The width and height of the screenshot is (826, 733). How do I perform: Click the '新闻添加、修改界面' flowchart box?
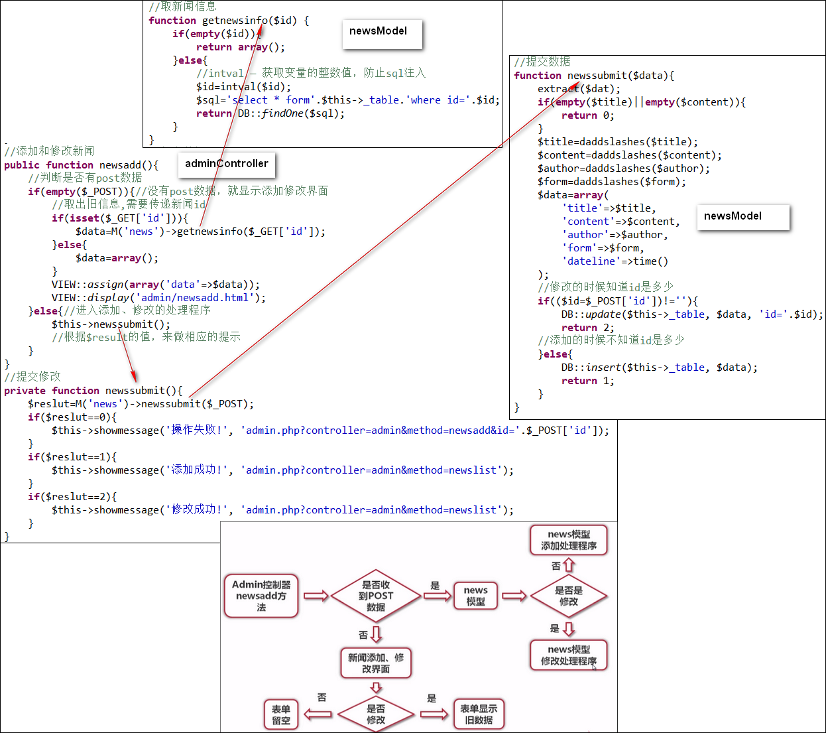coord(376,663)
